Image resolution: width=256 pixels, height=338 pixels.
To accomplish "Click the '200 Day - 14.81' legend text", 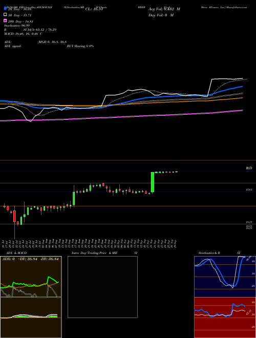I will coord(20,21).
